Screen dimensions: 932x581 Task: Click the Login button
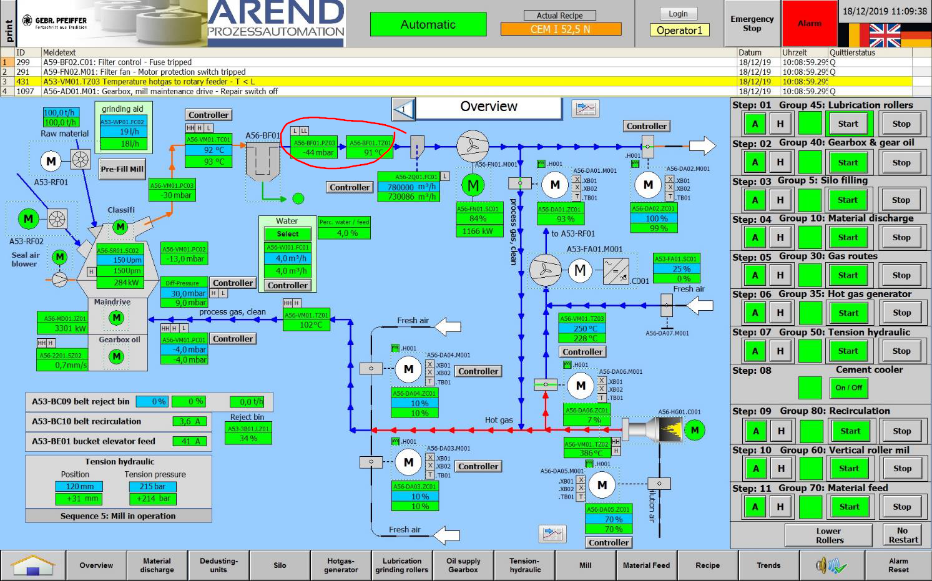(678, 14)
